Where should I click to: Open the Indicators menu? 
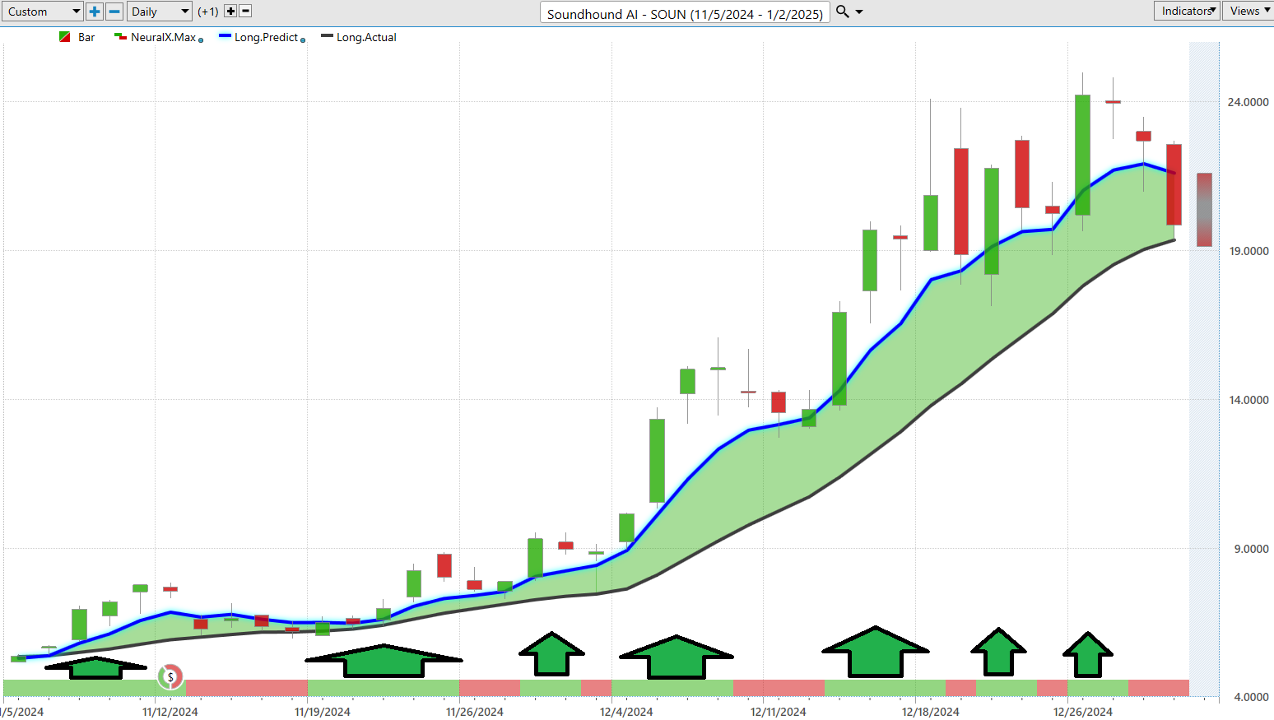point(1186,11)
